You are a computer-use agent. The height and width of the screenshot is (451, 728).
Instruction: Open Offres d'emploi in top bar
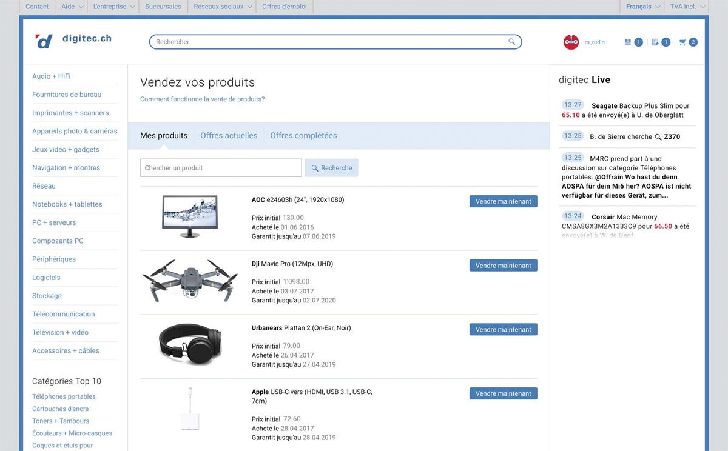point(285,7)
